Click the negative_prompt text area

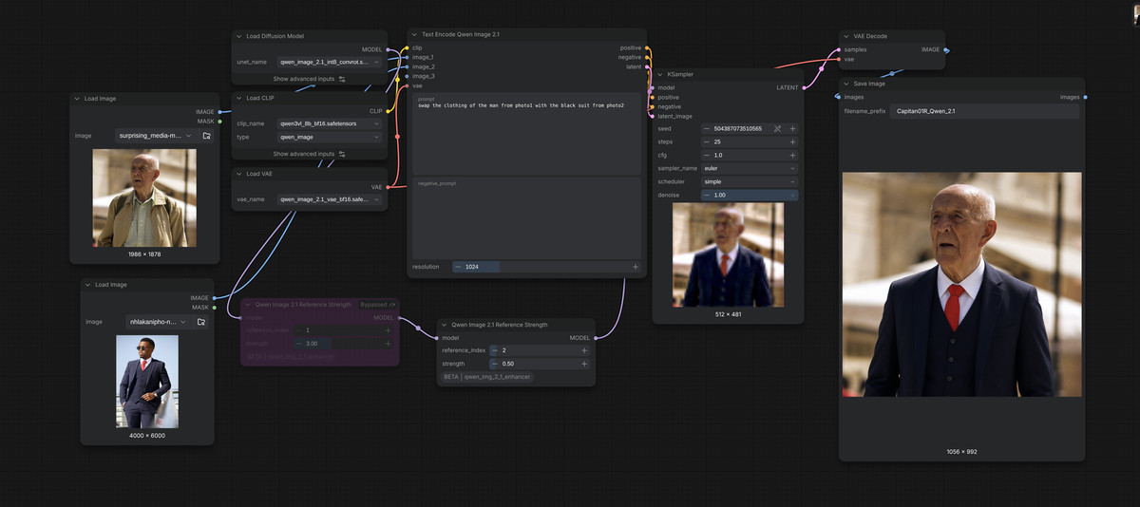pyautogui.click(x=527, y=216)
